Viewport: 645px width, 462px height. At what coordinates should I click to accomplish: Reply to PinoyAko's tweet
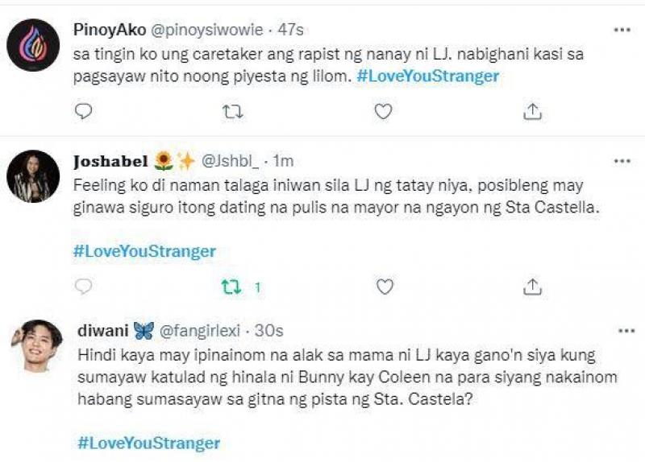tap(83, 111)
